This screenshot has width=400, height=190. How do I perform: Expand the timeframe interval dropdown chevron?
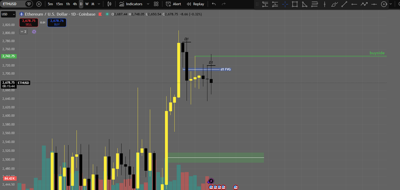click(x=99, y=4)
